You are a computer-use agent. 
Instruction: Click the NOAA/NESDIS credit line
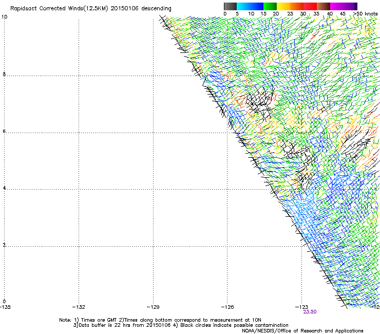[302, 331]
